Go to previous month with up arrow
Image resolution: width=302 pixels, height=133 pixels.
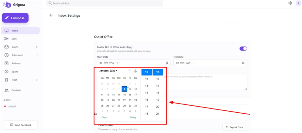click(x=129, y=71)
